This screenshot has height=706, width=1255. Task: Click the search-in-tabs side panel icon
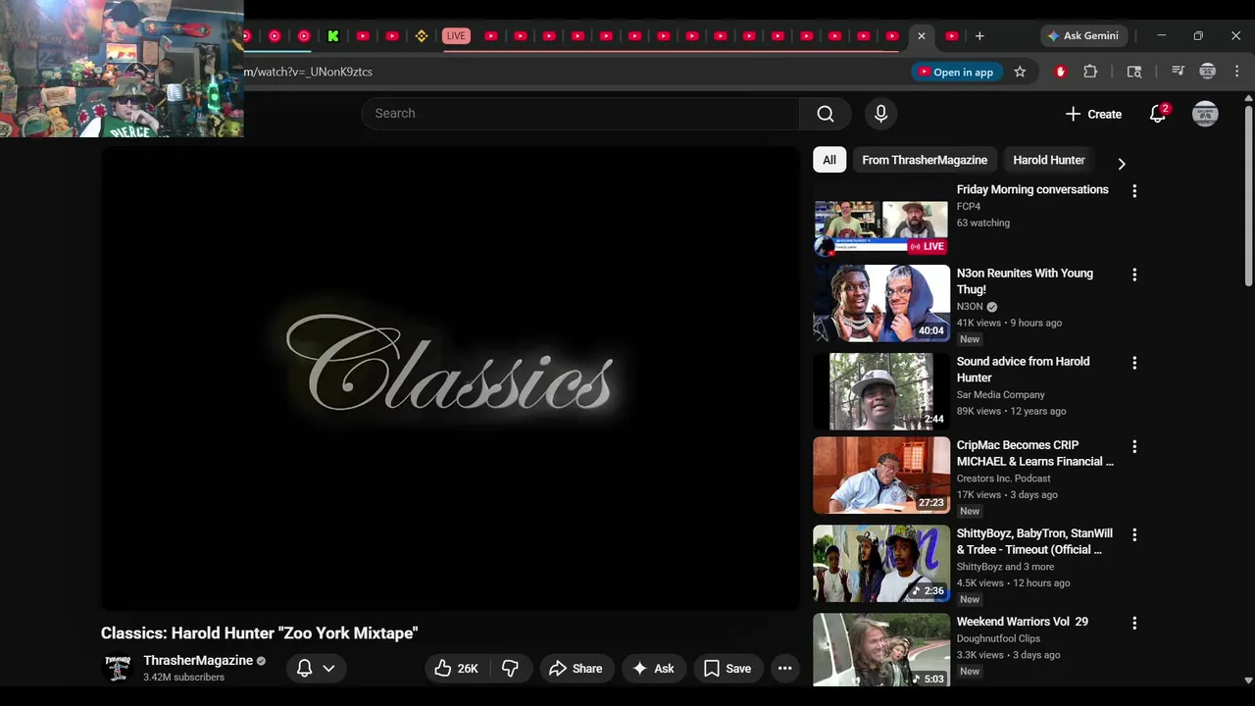pos(1134,72)
